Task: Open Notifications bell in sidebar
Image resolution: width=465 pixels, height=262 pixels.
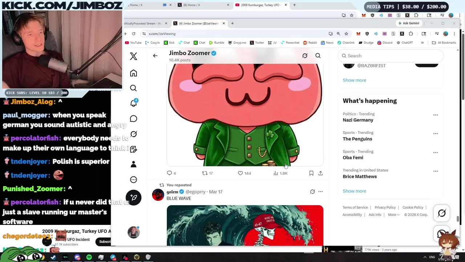Action: [x=133, y=103]
